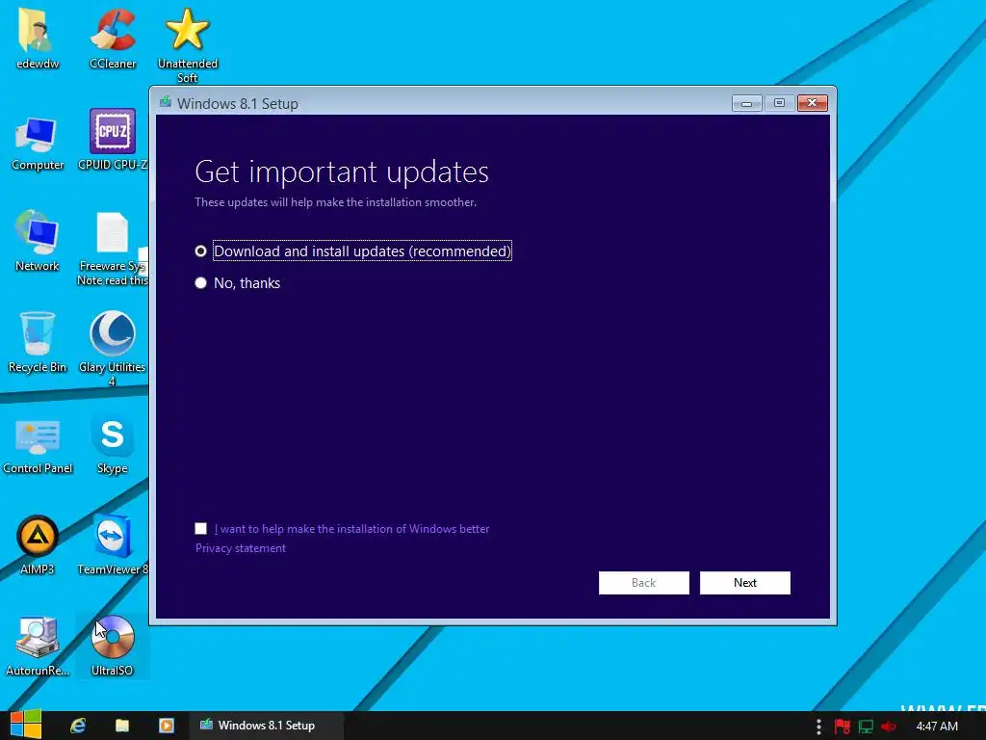
Task: Launch Internet Explorer from the taskbar
Action: point(78,726)
